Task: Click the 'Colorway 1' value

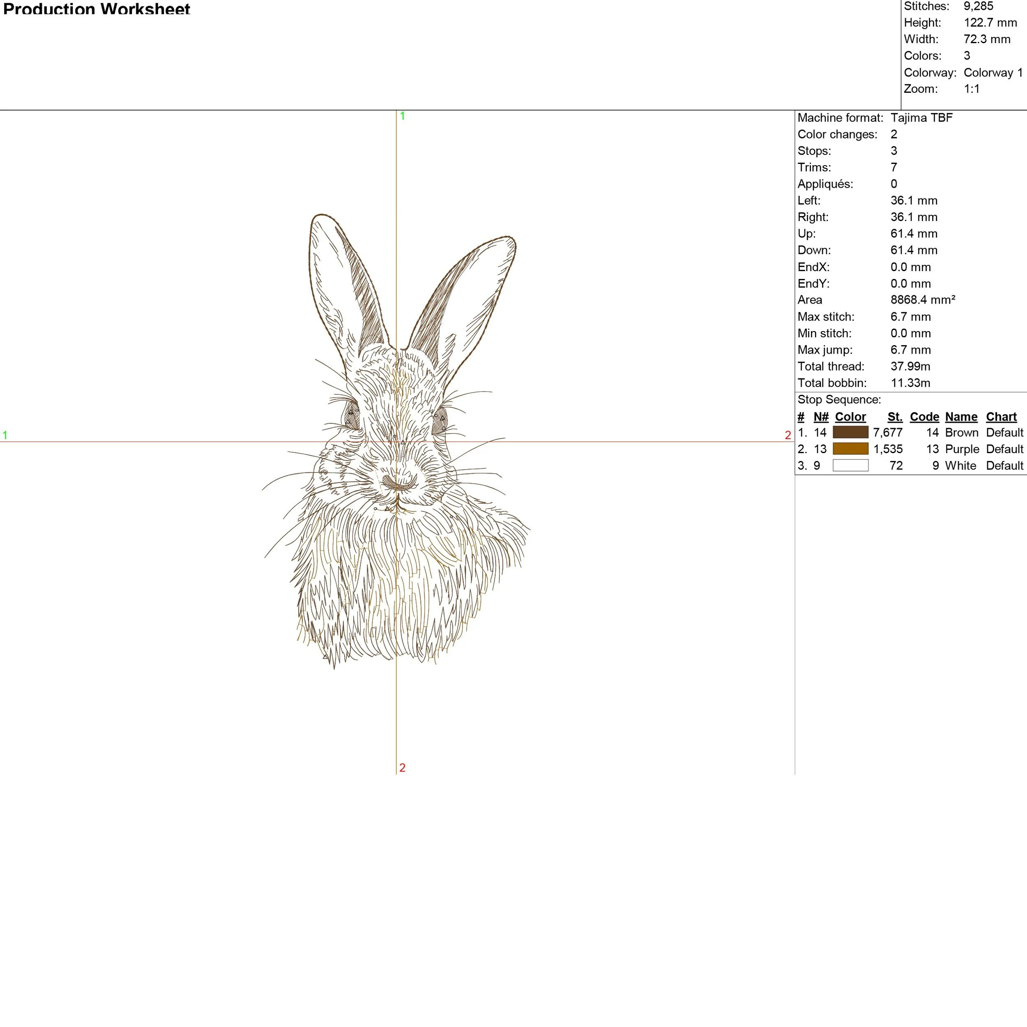Action: 993,72
